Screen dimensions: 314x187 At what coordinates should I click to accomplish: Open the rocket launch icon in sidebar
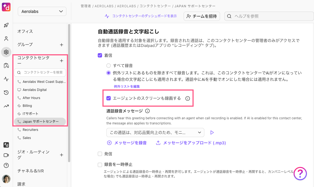click(x=6, y=25)
